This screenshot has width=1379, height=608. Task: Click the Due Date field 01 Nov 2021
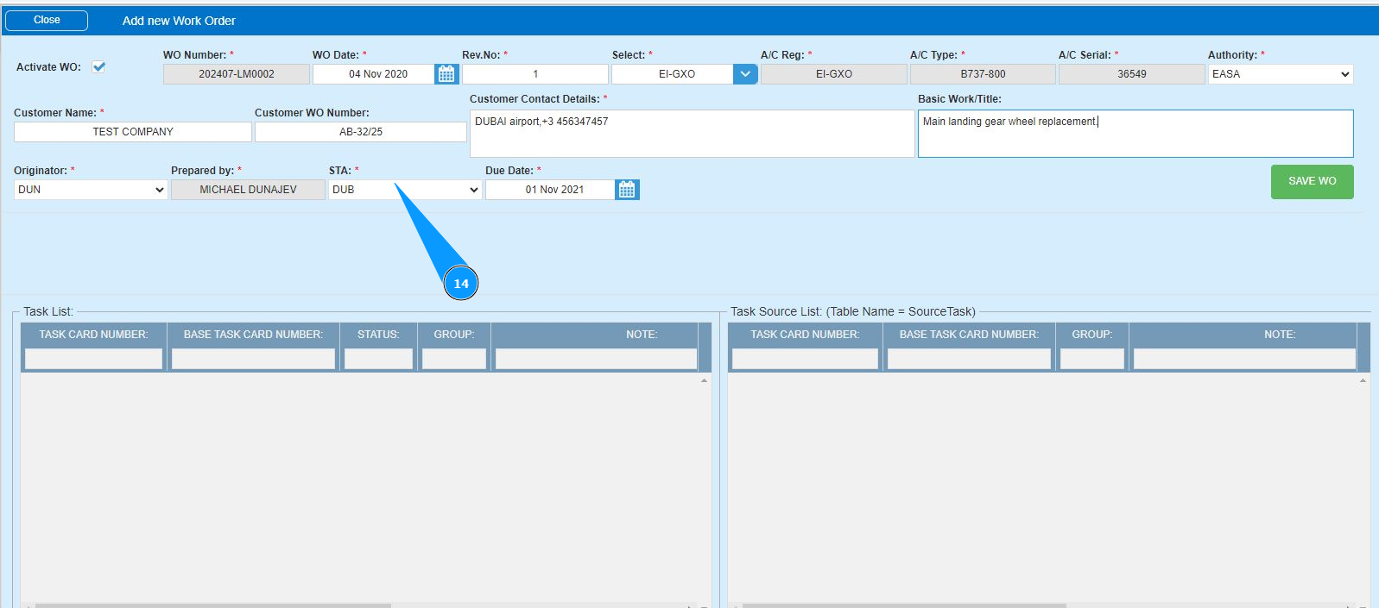pos(551,190)
